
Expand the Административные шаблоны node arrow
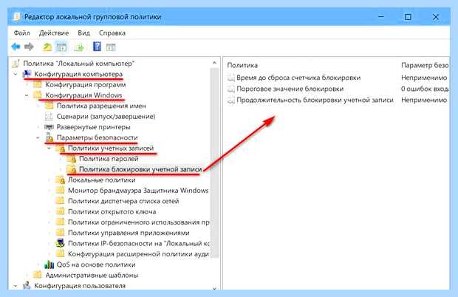click(x=27, y=275)
